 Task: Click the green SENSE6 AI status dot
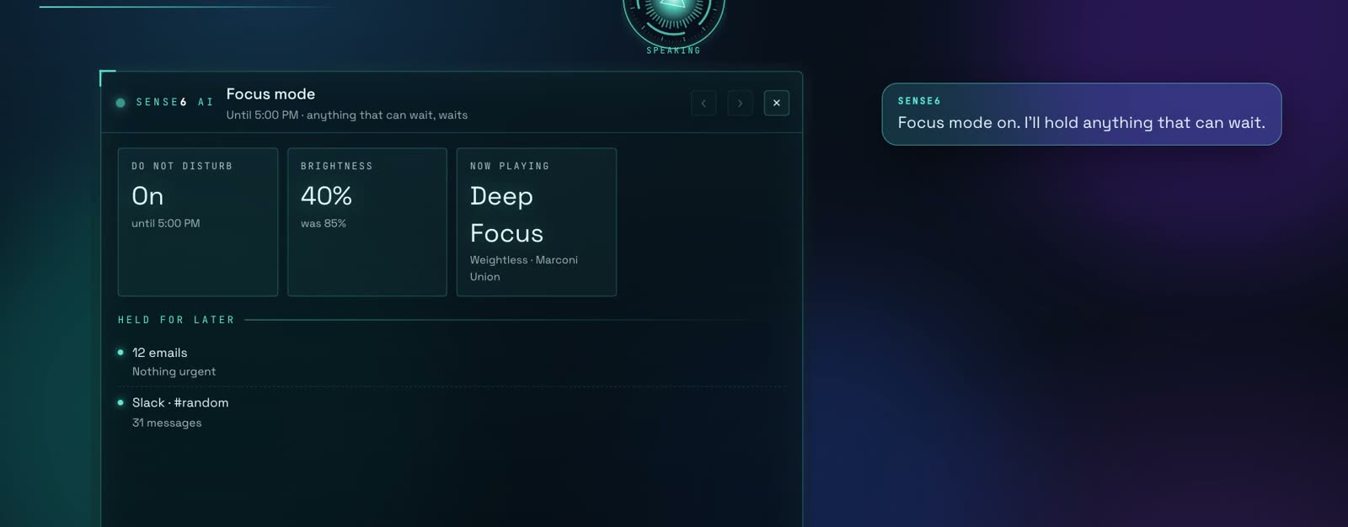[x=120, y=103]
